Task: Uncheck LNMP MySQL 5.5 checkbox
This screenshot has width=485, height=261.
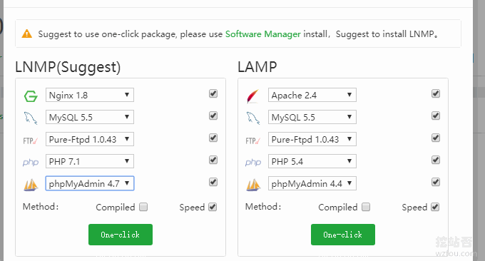Action: click(x=213, y=116)
